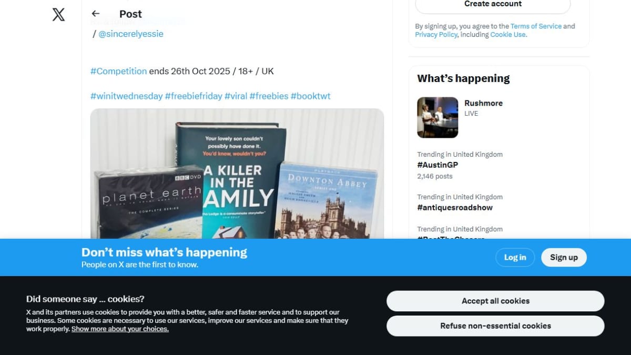
Task: Open the Cookie Use link
Action: coord(507,35)
